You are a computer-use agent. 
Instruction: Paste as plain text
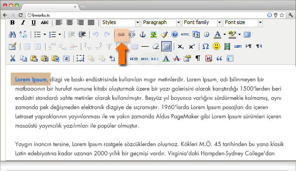click(x=45, y=58)
